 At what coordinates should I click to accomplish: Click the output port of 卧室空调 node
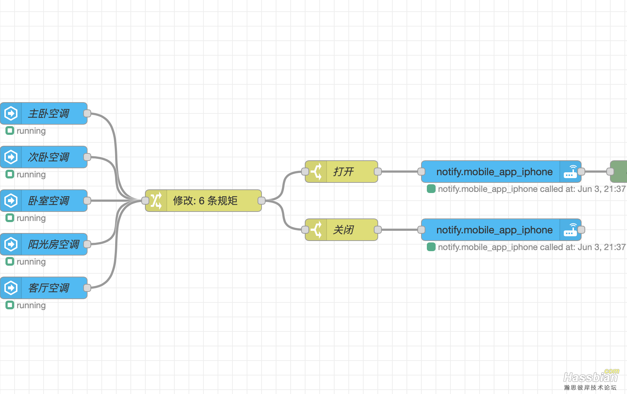coord(87,201)
